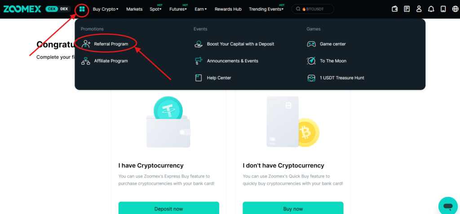
Task: Open the notifications bell
Action: (431, 9)
